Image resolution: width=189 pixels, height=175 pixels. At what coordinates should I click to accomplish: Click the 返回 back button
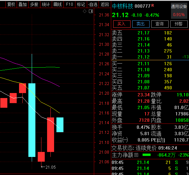(x=105, y=5)
